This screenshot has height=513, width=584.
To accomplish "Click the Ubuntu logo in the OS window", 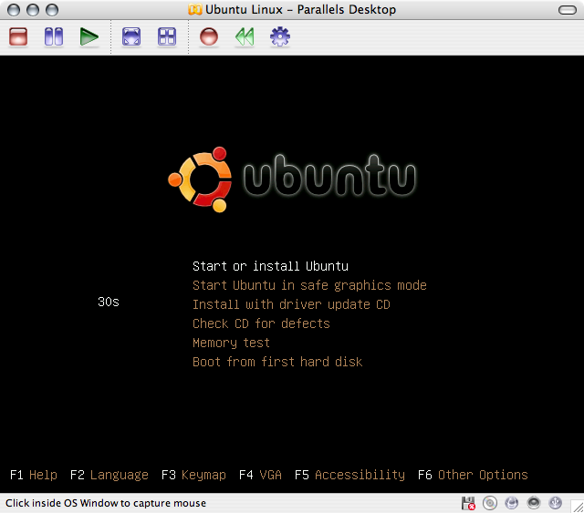I will click(292, 180).
